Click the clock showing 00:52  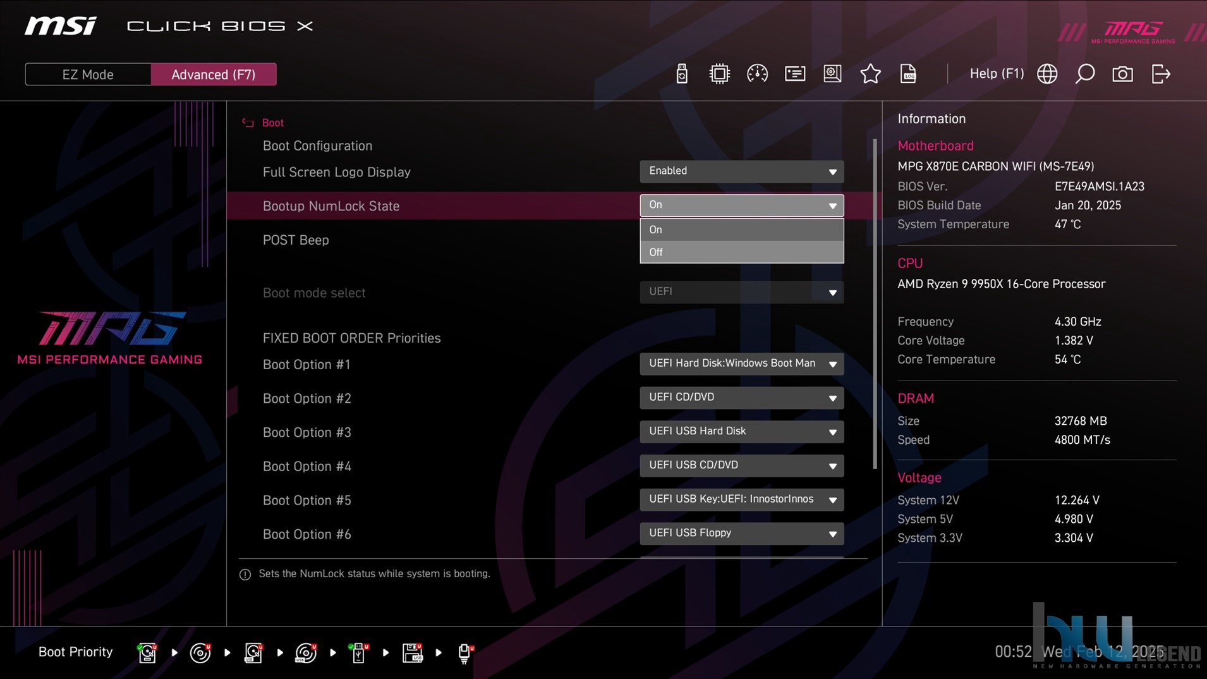tap(1013, 652)
